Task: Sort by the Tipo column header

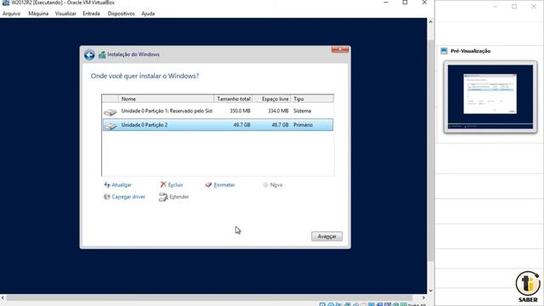Action: pos(312,99)
